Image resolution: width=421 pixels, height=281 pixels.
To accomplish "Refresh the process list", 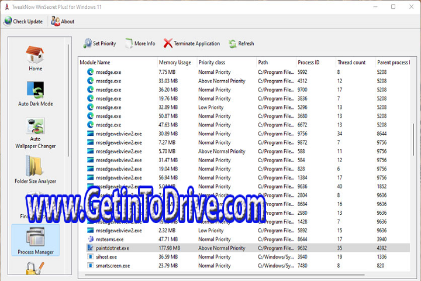I will coord(241,43).
